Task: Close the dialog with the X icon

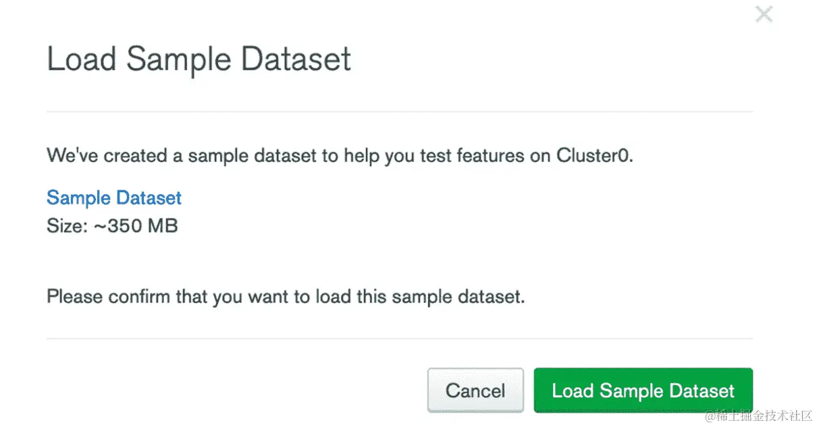Action: click(x=764, y=14)
